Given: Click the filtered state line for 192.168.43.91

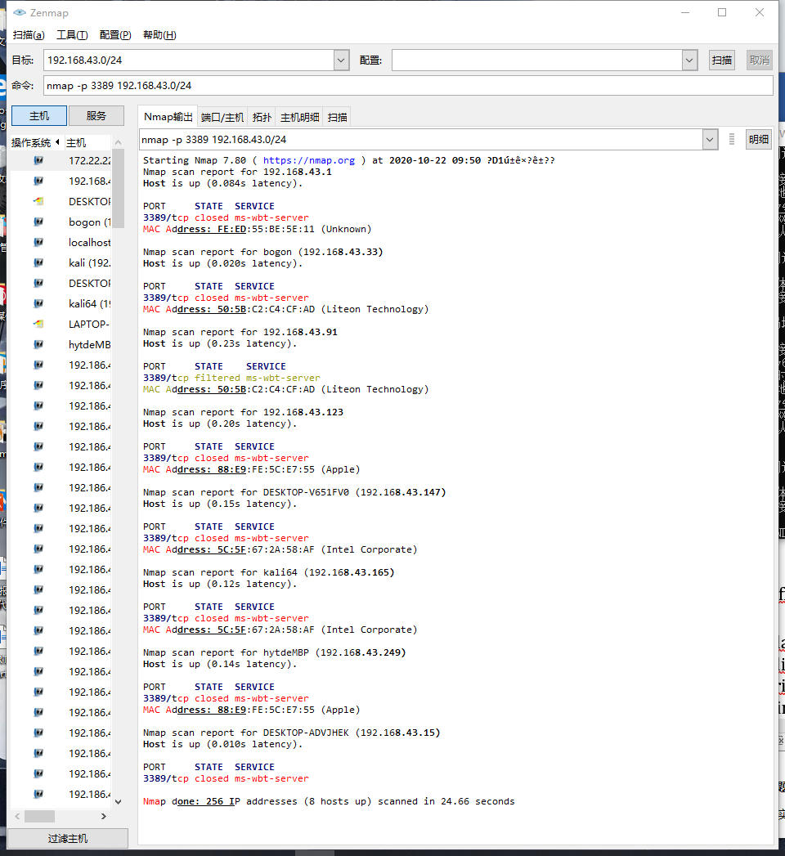Looking at the screenshot, I should 231,378.
